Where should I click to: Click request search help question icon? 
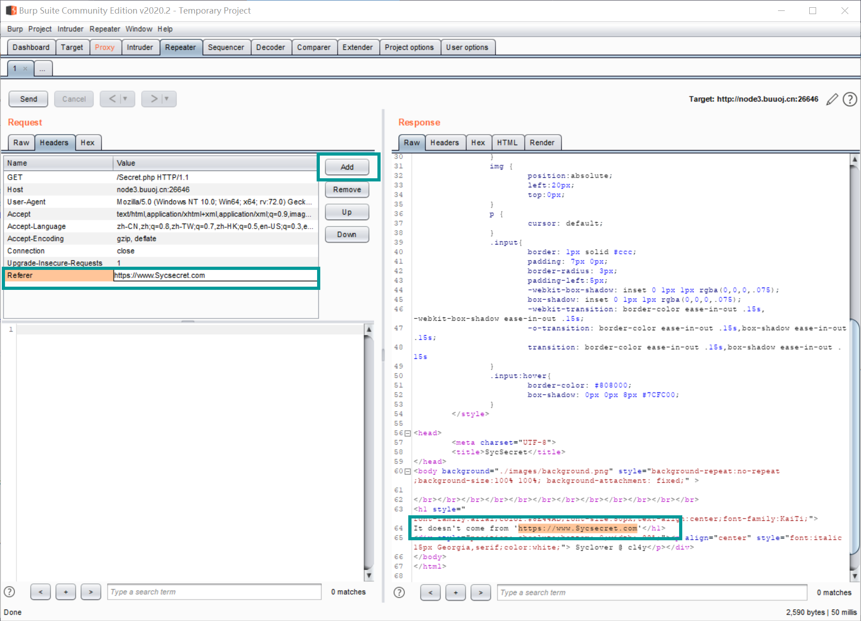[x=10, y=592]
